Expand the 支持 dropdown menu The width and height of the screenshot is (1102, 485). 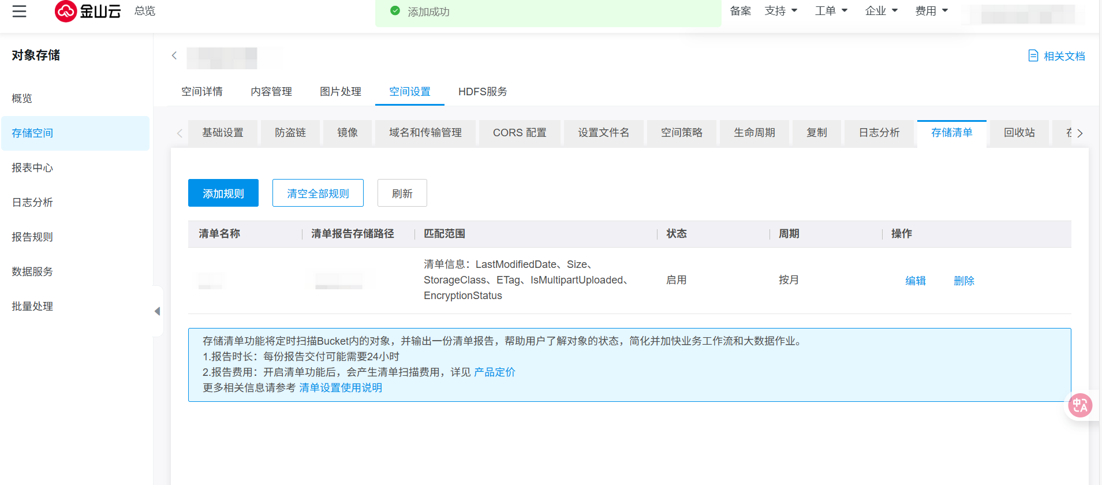(780, 11)
